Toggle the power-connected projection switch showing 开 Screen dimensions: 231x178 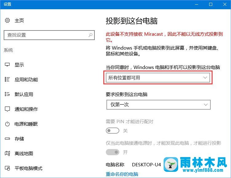(x=113, y=152)
